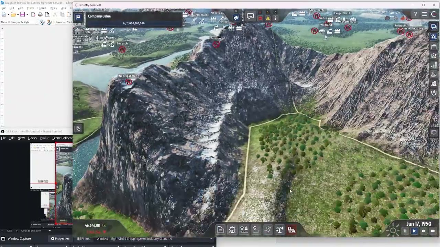Expand the Open folder dropdown arrow
This screenshot has width=440, height=247.
point(17,14)
